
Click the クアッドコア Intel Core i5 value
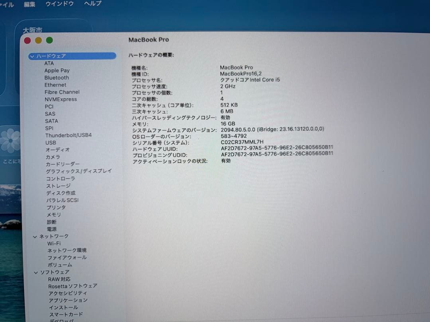250,80
